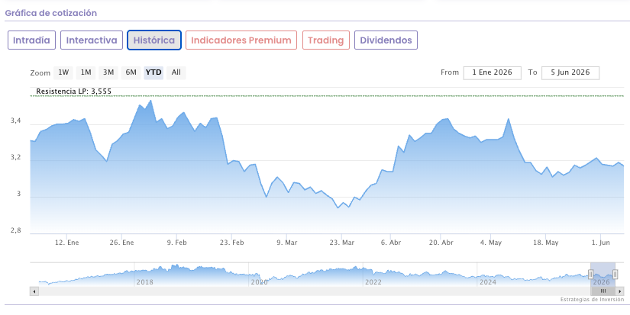Screen dimensions: 630x315
Task: Click the 2,8 price axis label
Action: click(16, 231)
